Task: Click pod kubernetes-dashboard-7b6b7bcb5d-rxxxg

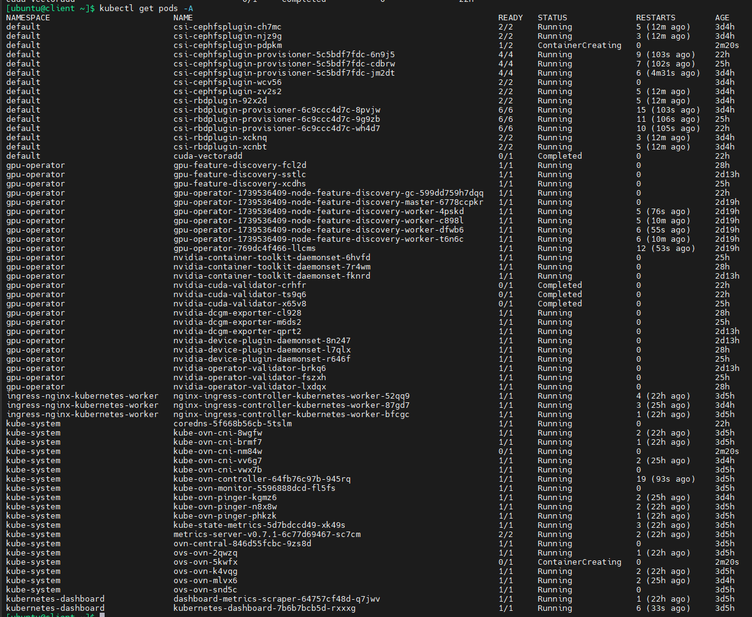Action: point(265,608)
